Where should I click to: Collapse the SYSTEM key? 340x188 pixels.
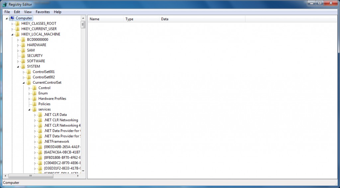click(18, 66)
